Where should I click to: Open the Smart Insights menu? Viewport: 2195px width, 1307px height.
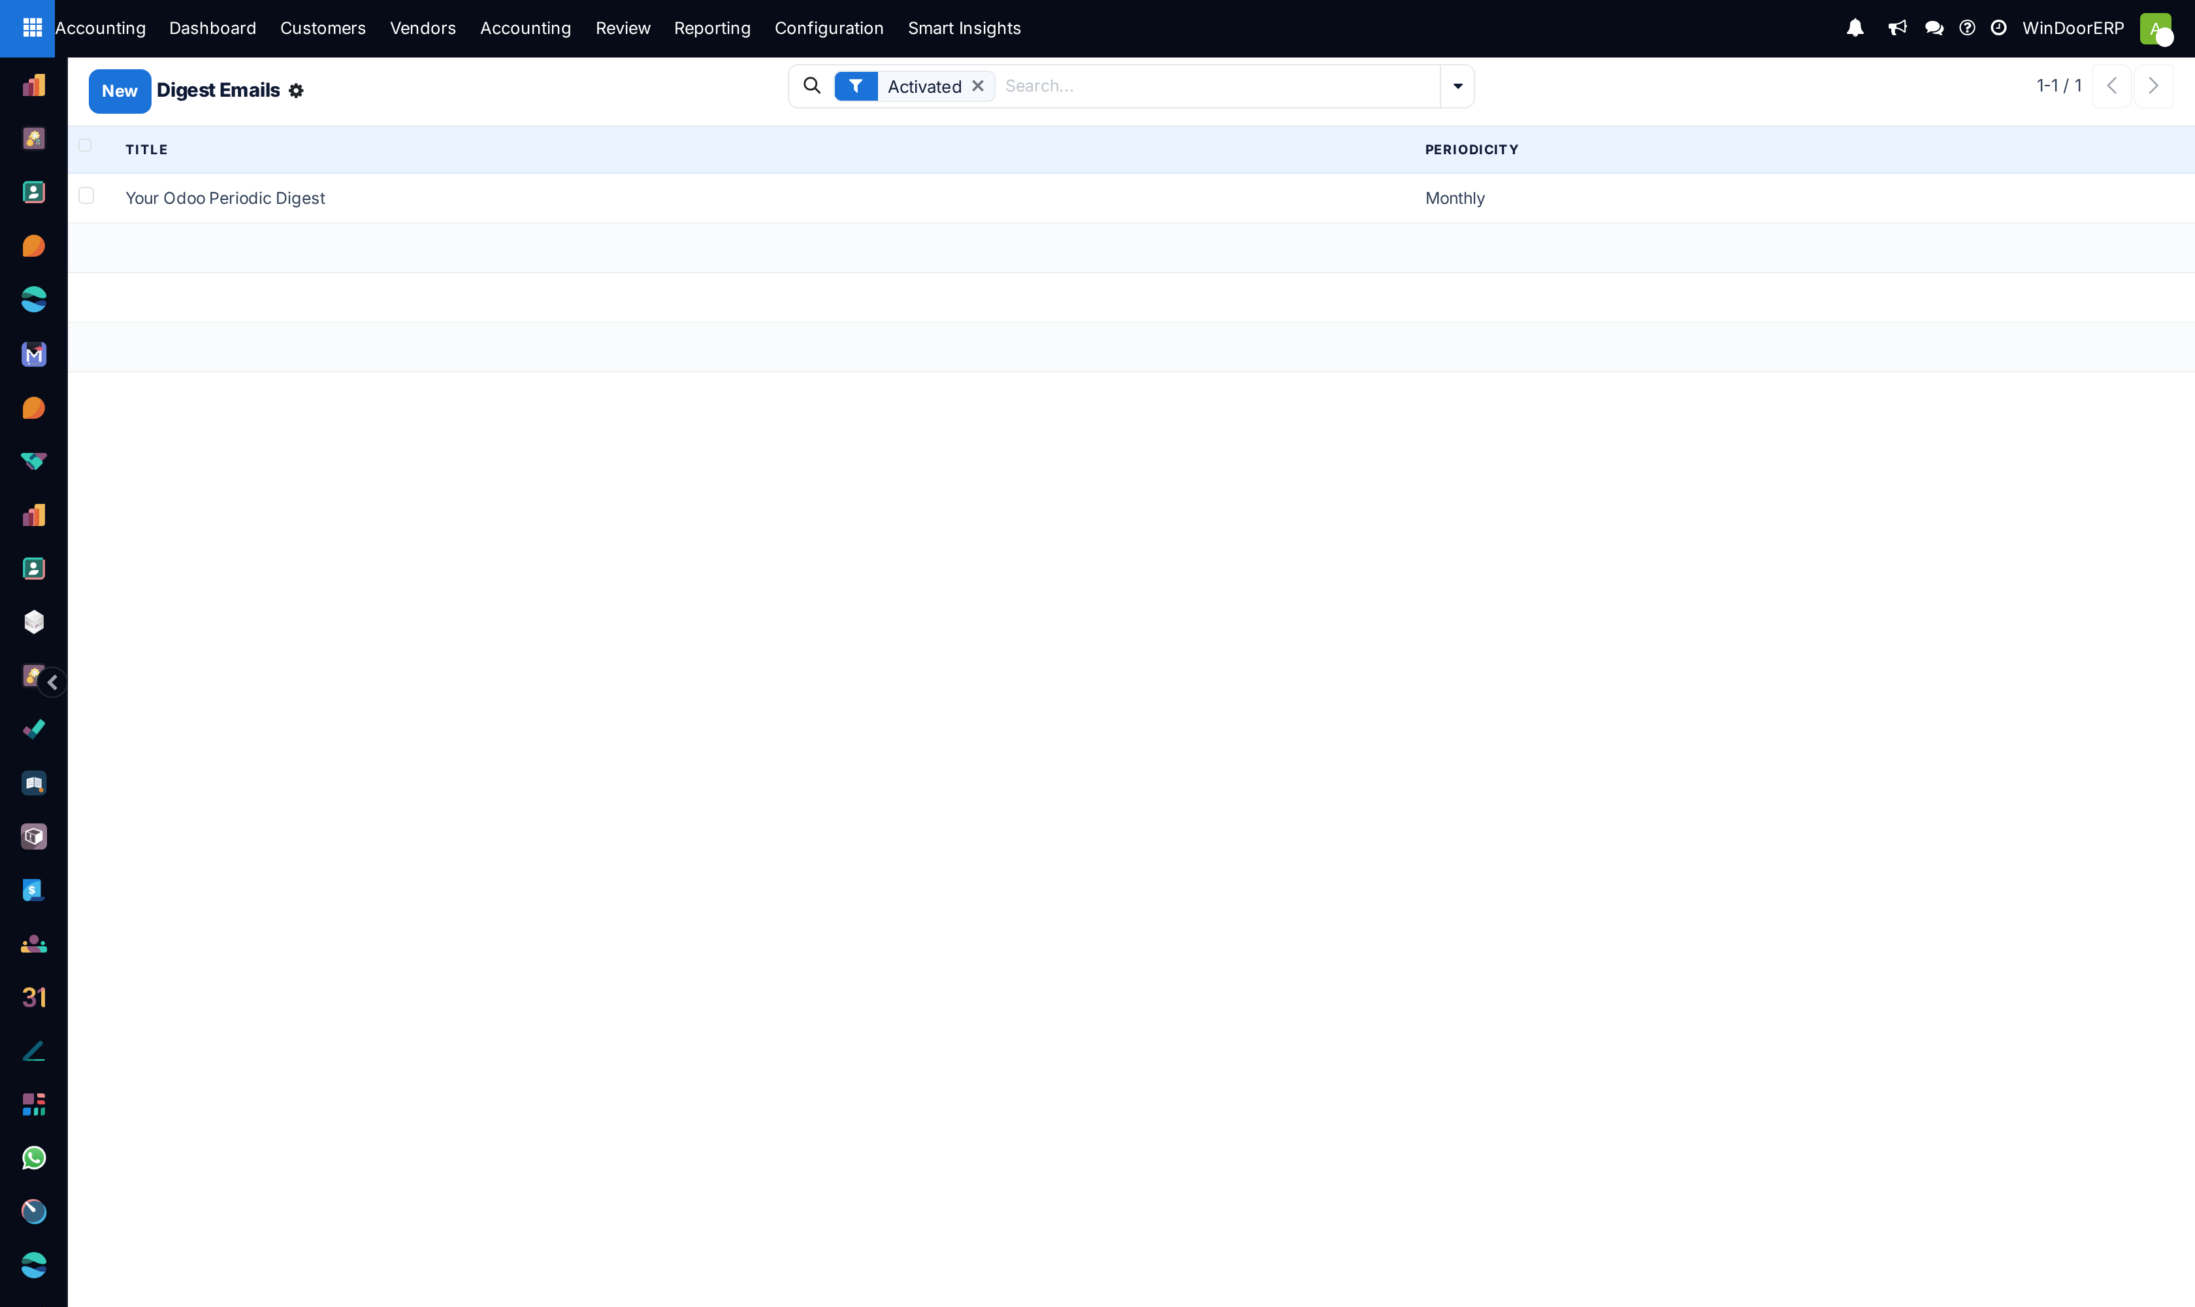pos(964,28)
